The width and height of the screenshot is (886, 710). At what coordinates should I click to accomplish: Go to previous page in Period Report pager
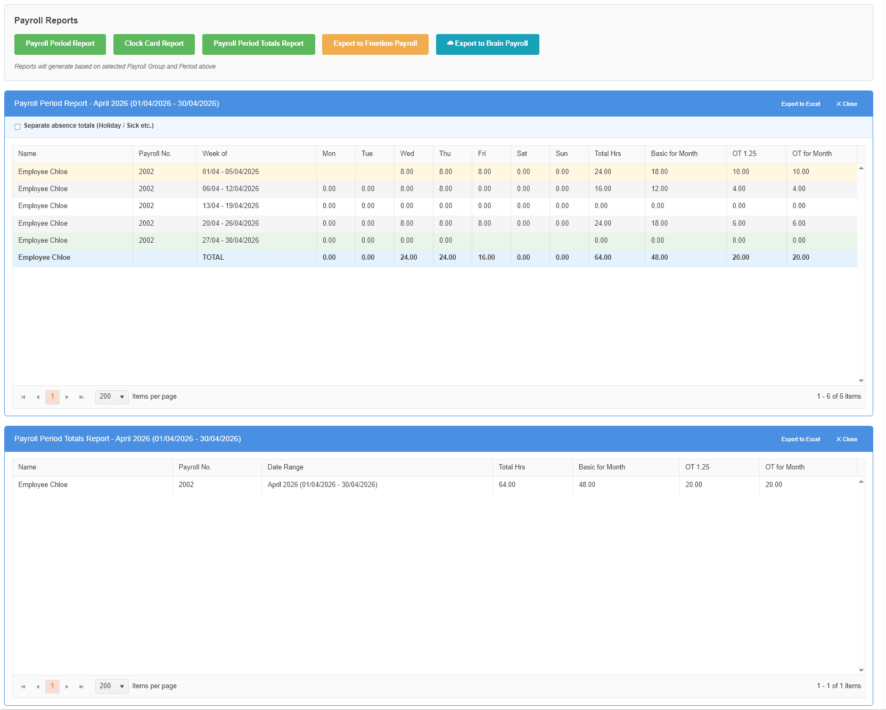pyautogui.click(x=38, y=397)
